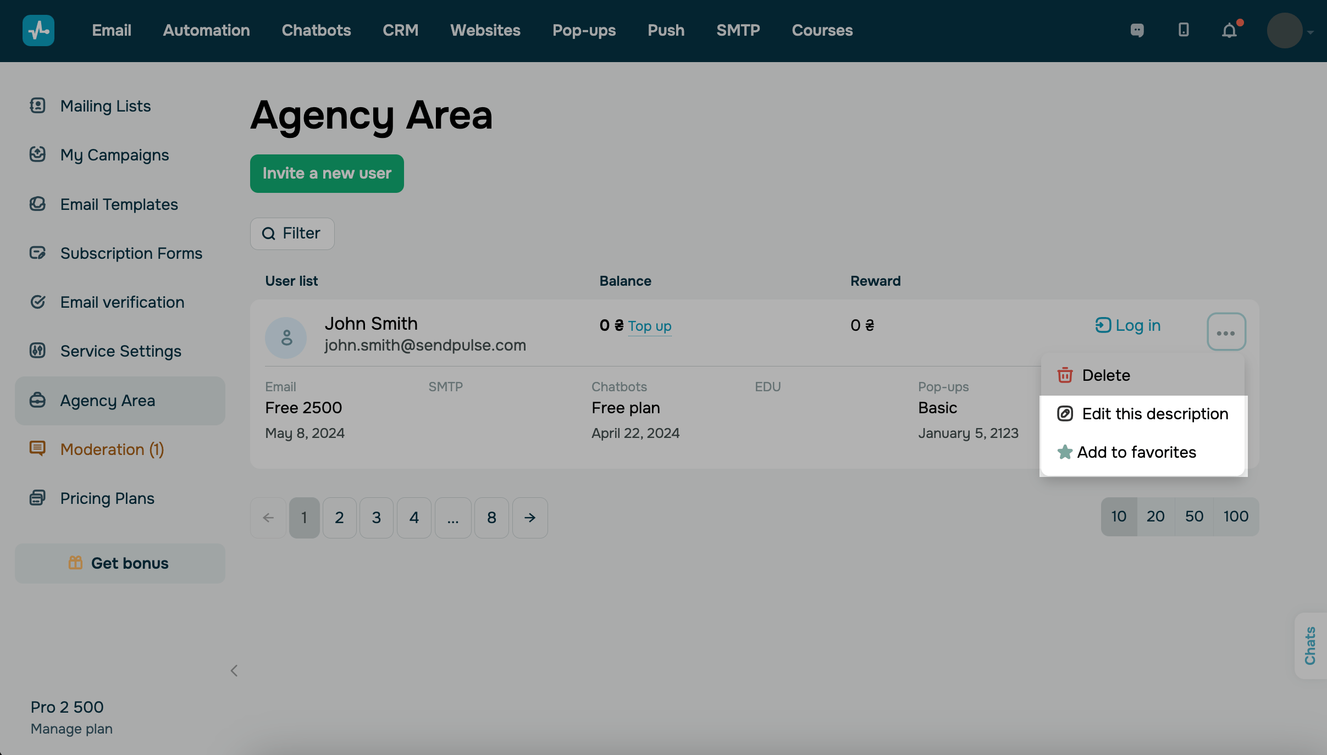Select 100 items per page
Viewport: 1327px width, 755px height.
[1235, 517]
